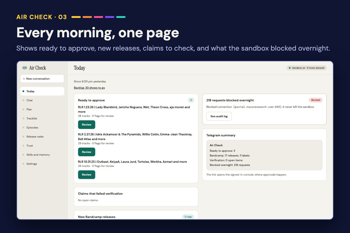Review the RLR 1.23.26 Lady Blackbird show
The image size is (350, 233).
pyautogui.click(x=86, y=125)
